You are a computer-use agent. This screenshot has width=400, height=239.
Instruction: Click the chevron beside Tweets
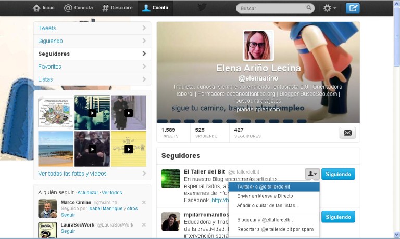coord(144,28)
